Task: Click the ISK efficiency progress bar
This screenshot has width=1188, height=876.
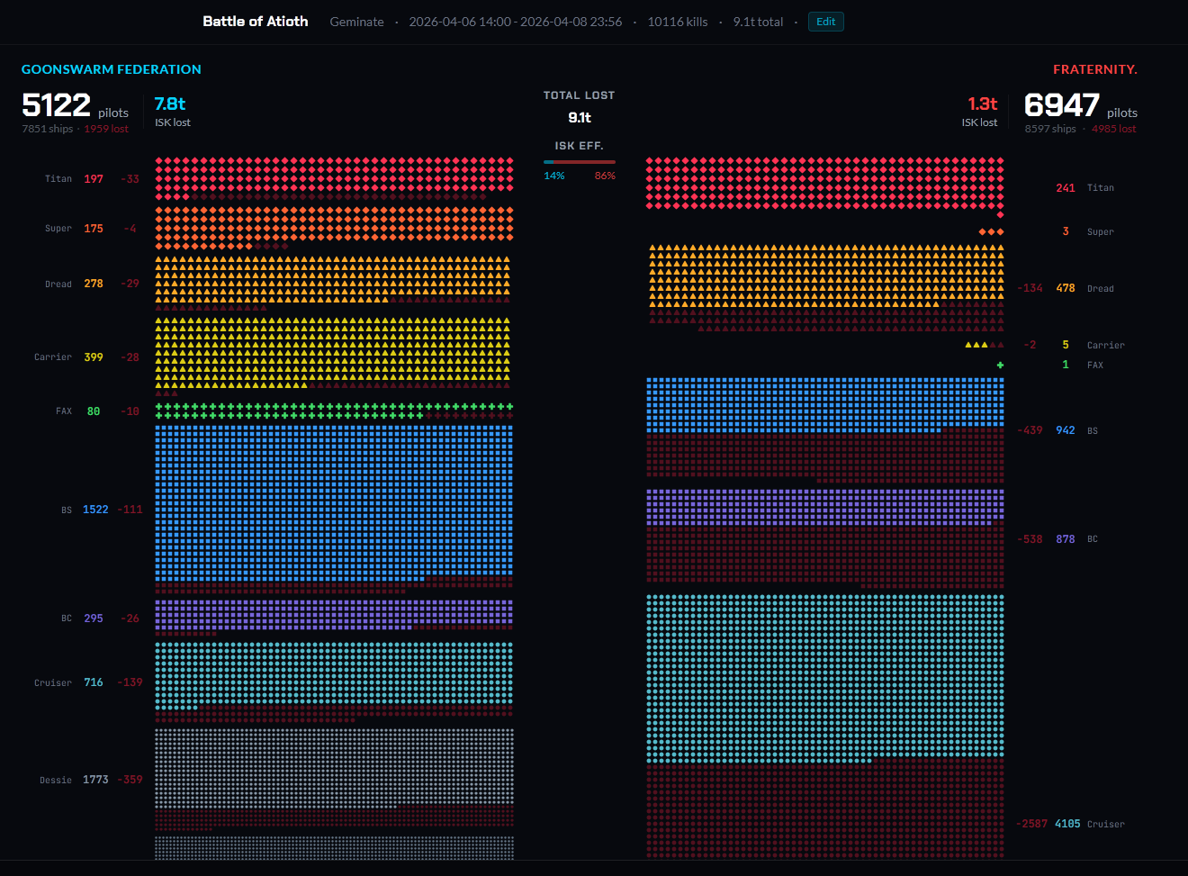Action: click(580, 162)
